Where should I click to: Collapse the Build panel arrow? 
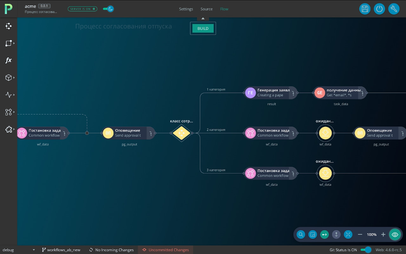[203, 18]
